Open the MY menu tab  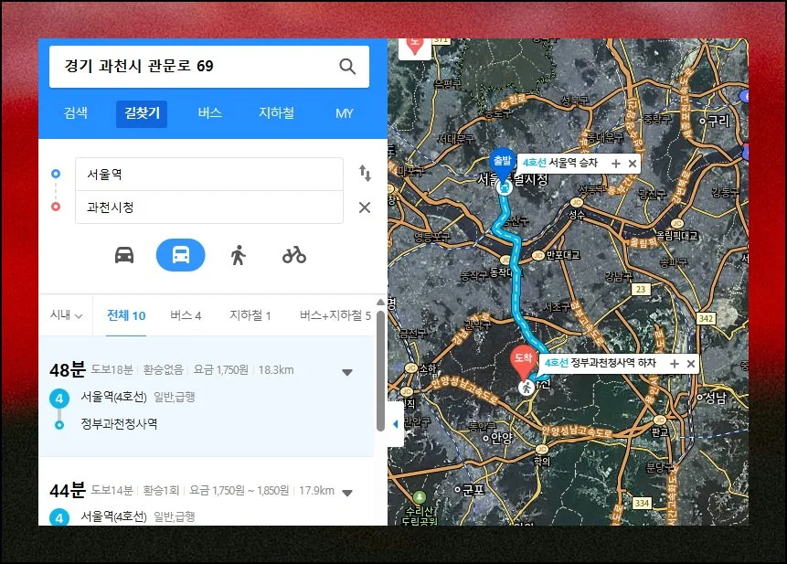[344, 113]
